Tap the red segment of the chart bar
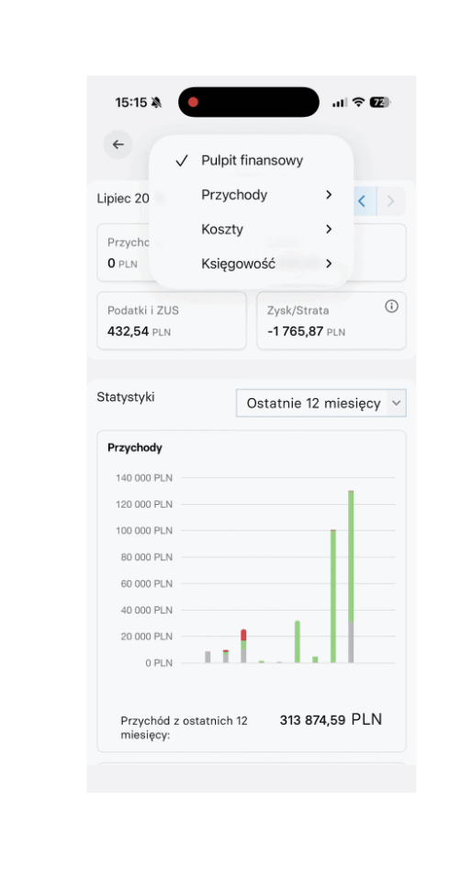 pos(243,636)
